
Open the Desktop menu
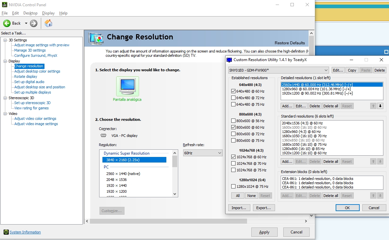click(x=30, y=13)
